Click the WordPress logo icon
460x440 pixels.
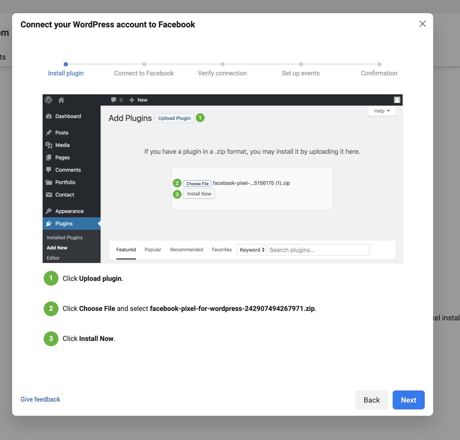[x=49, y=100]
